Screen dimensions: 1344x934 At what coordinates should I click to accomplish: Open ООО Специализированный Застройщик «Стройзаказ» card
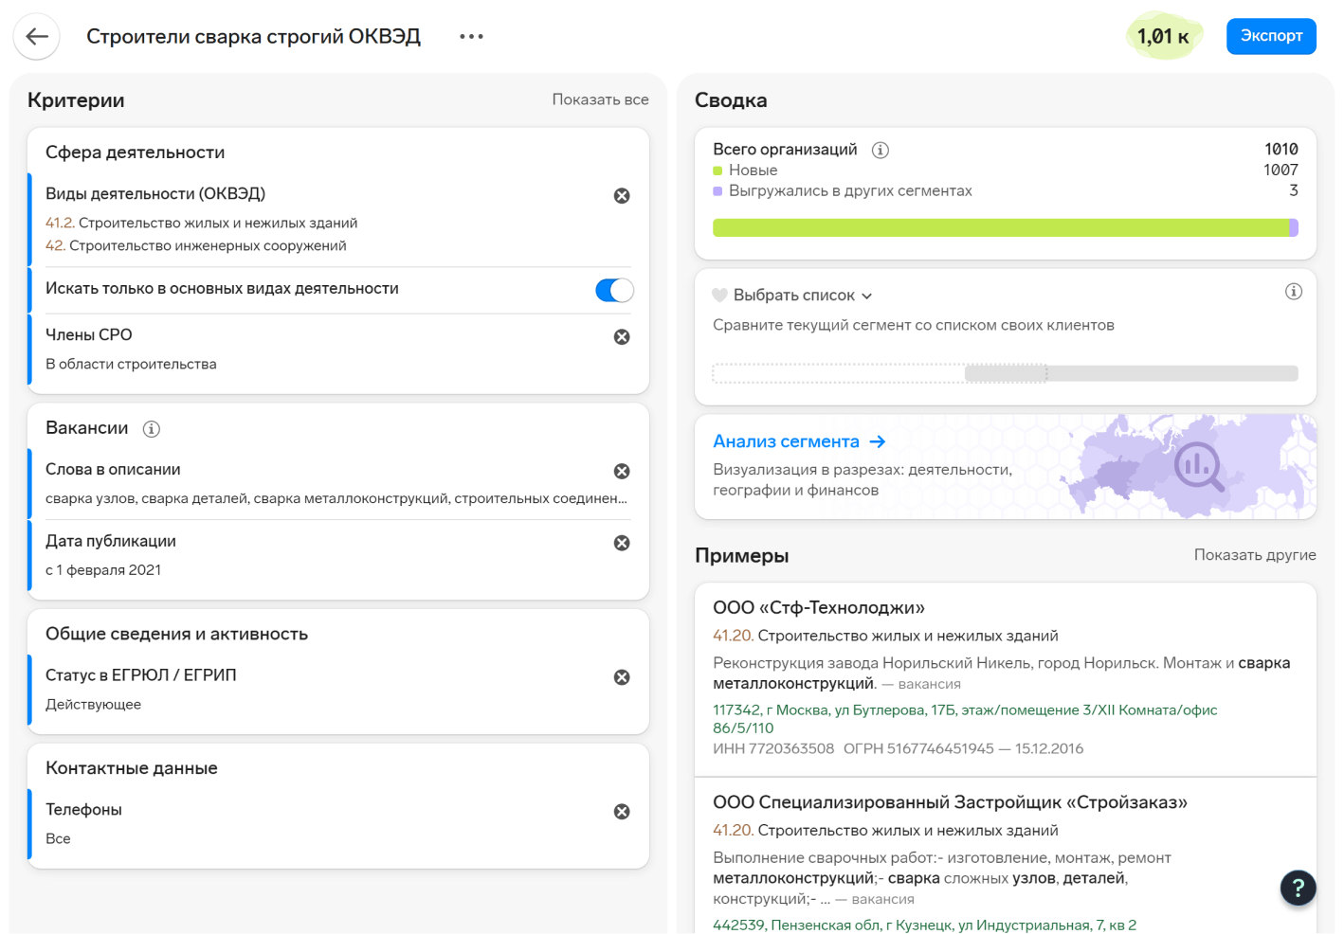click(x=950, y=802)
